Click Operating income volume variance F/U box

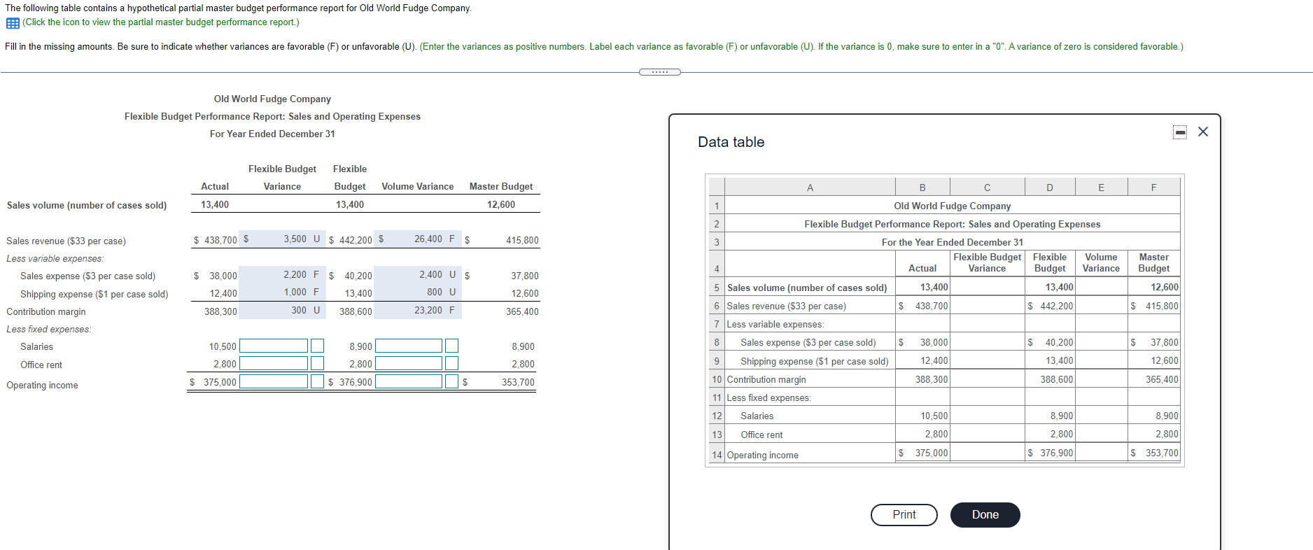pos(451,381)
